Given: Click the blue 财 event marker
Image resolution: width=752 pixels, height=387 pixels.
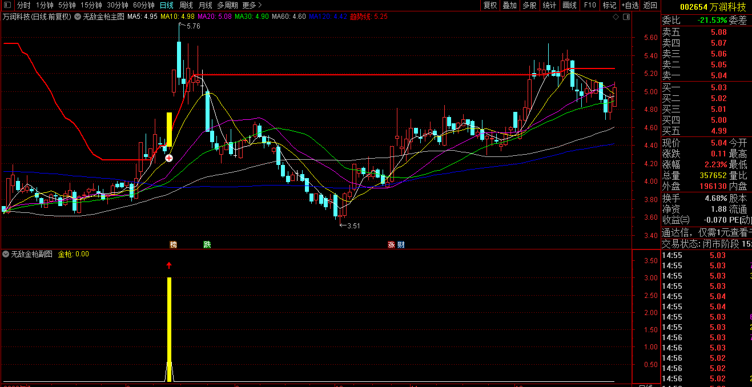Looking at the screenshot, I should pyautogui.click(x=401, y=245).
